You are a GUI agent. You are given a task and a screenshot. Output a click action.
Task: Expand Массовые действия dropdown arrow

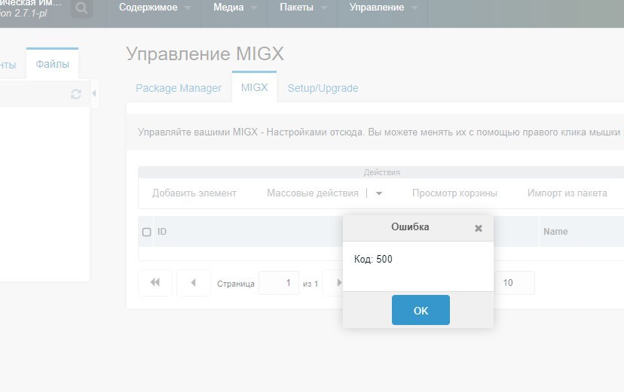[x=379, y=193]
